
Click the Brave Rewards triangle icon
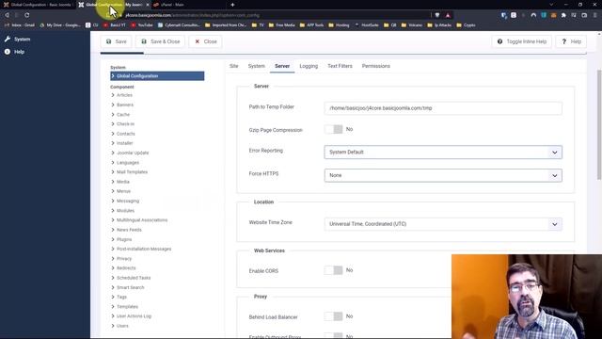click(x=448, y=15)
